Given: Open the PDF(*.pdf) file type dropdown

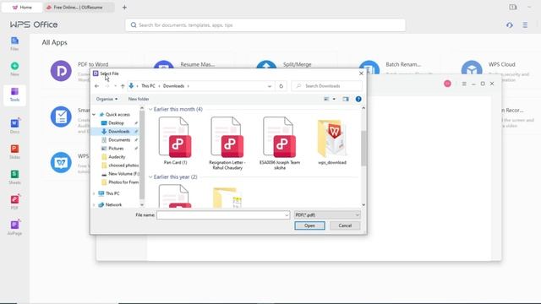Looking at the screenshot, I should click(x=327, y=215).
